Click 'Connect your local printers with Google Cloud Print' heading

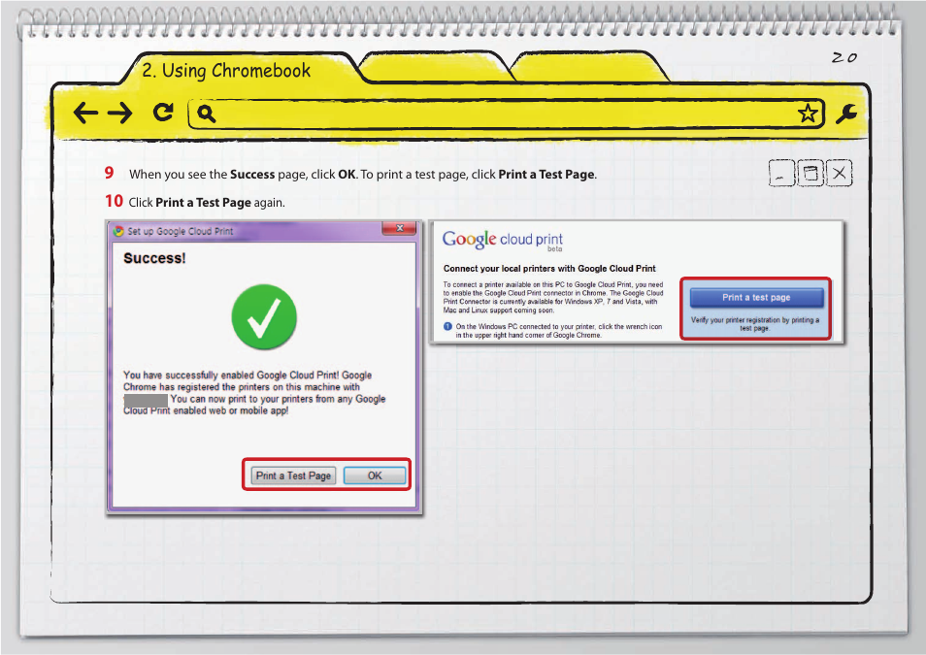tap(549, 268)
